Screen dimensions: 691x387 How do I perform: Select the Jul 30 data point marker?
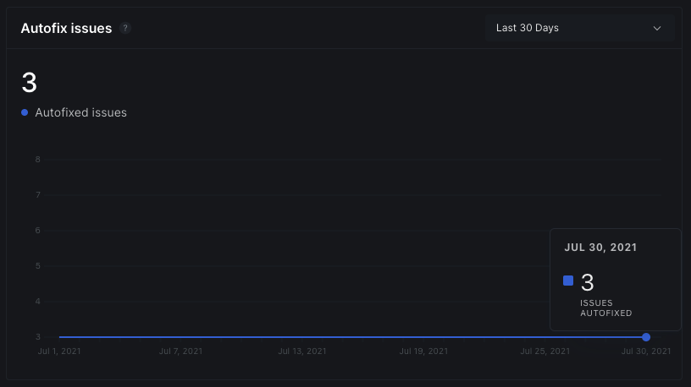[646, 337]
